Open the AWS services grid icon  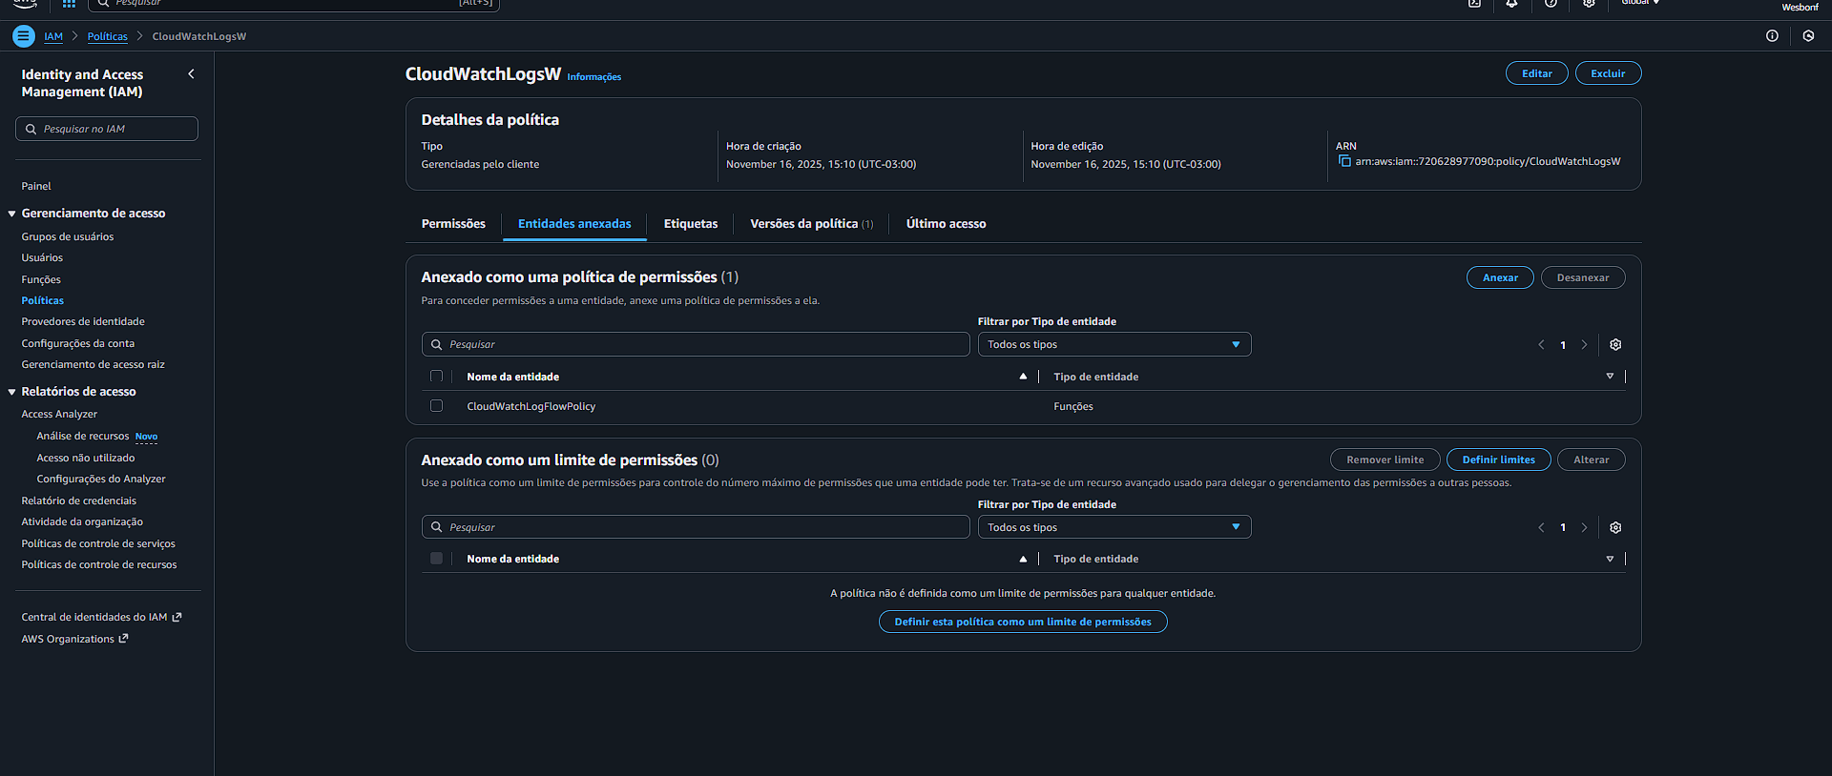pos(69,4)
